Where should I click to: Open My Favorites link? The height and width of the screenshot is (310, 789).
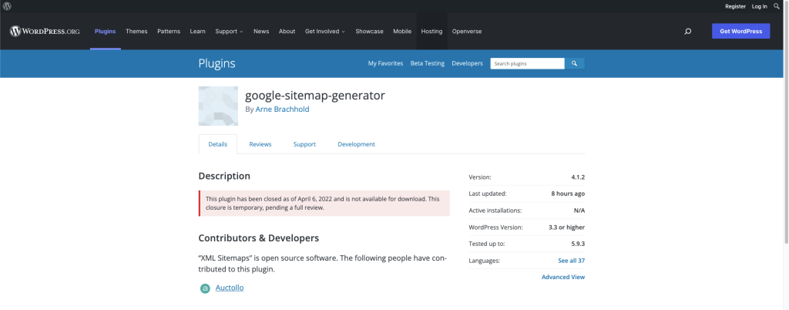pos(385,63)
